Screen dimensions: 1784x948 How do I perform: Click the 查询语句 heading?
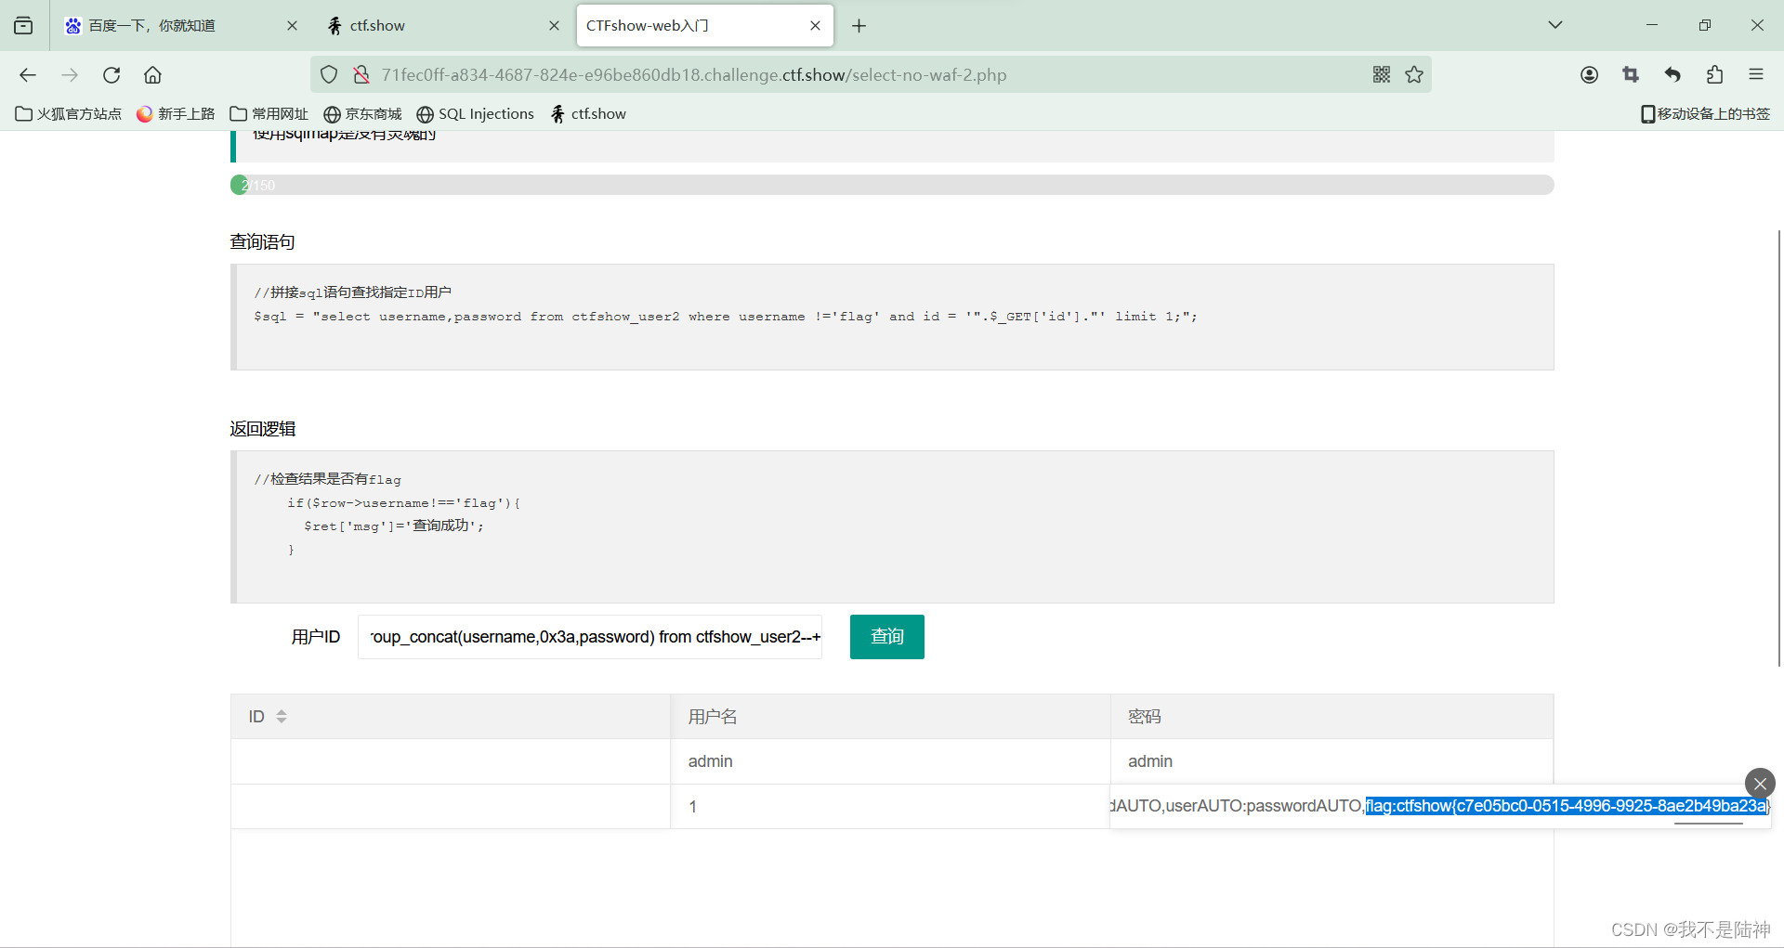(263, 242)
